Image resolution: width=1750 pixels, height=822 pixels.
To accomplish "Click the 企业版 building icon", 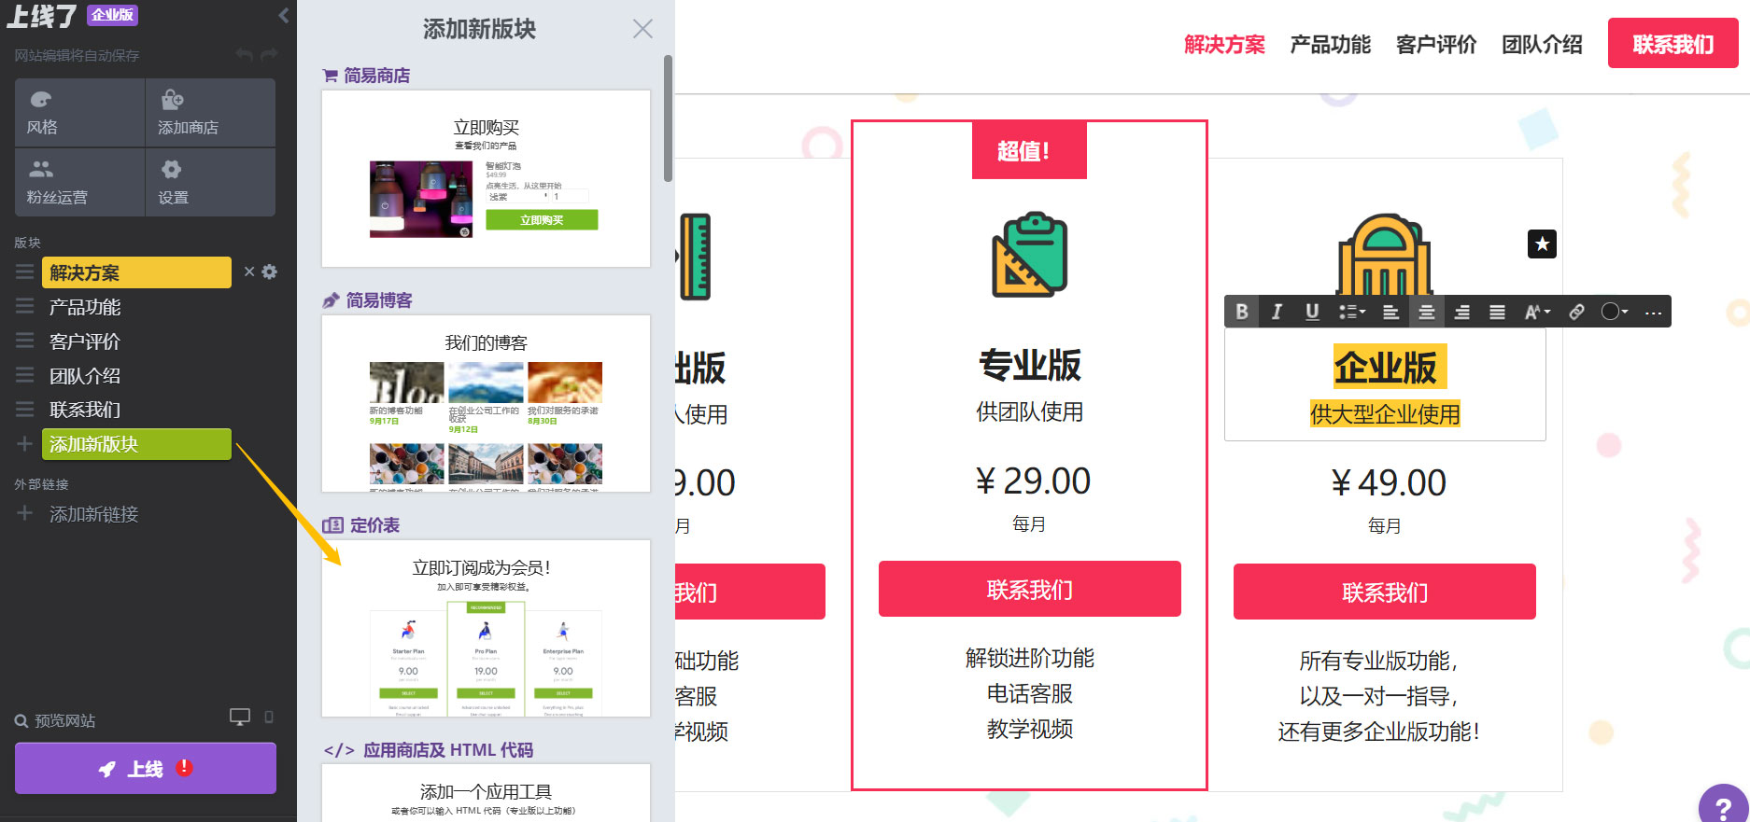I will 1385,257.
